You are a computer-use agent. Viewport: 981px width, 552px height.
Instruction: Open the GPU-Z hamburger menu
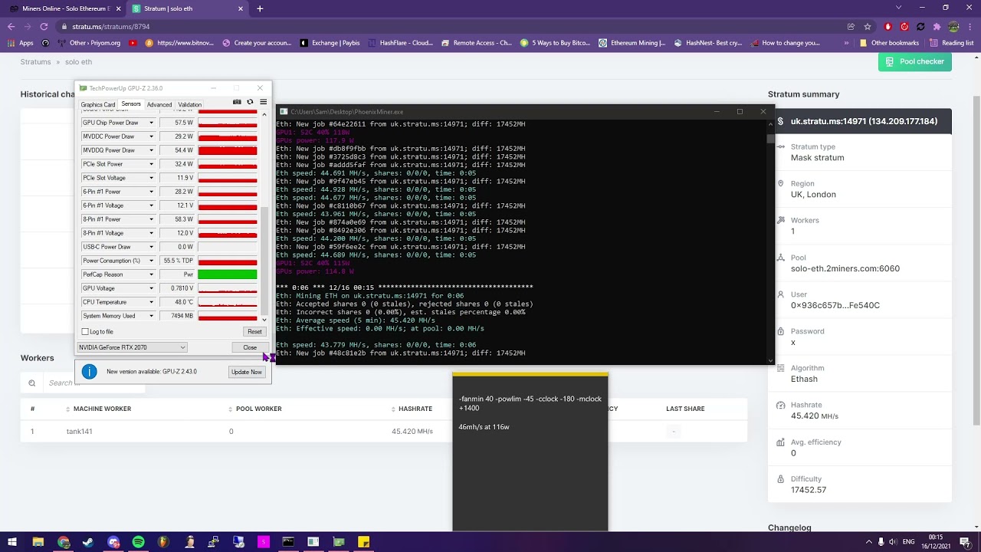(263, 102)
